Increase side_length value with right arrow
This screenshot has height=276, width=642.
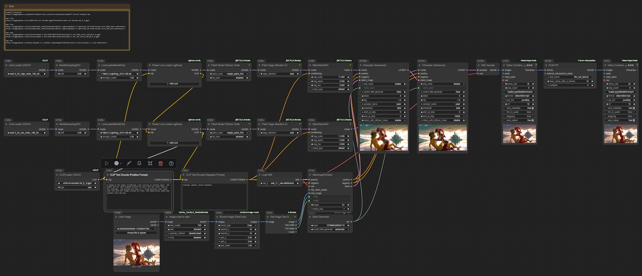pyautogui.click(x=205, y=225)
